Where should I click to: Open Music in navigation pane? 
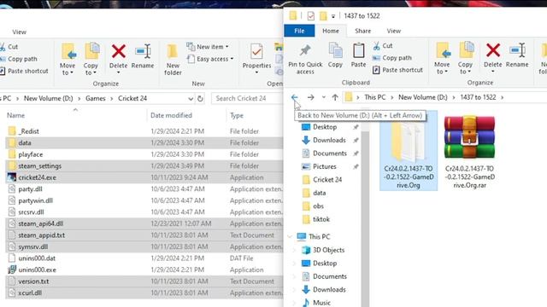tap(321, 303)
